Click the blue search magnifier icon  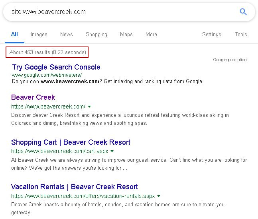click(x=243, y=12)
